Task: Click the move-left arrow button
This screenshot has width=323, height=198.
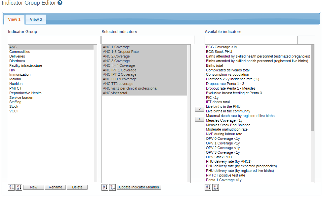Action: click(x=199, y=109)
